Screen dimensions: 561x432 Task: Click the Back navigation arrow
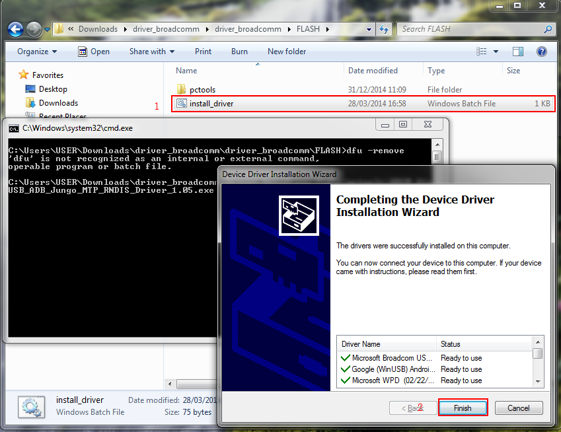[15, 29]
